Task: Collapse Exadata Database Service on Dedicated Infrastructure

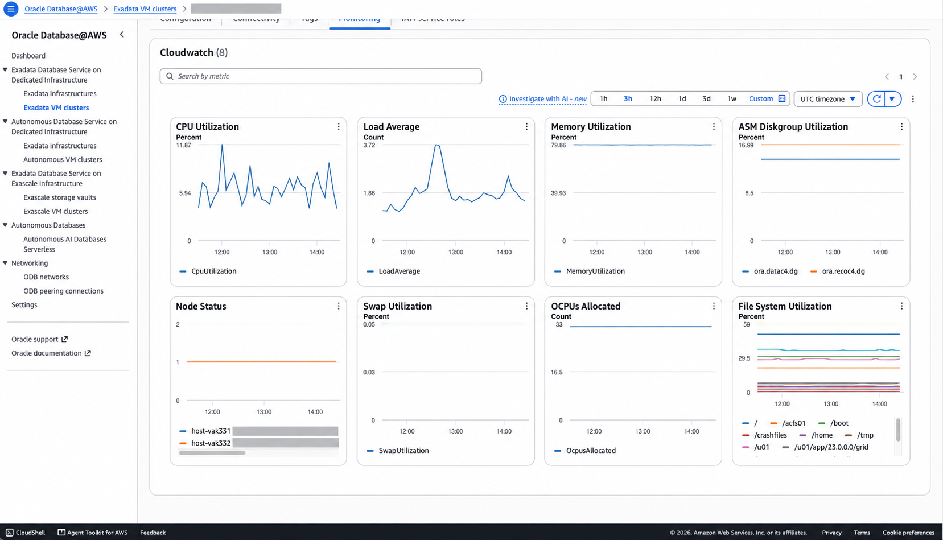Action: click(5, 70)
